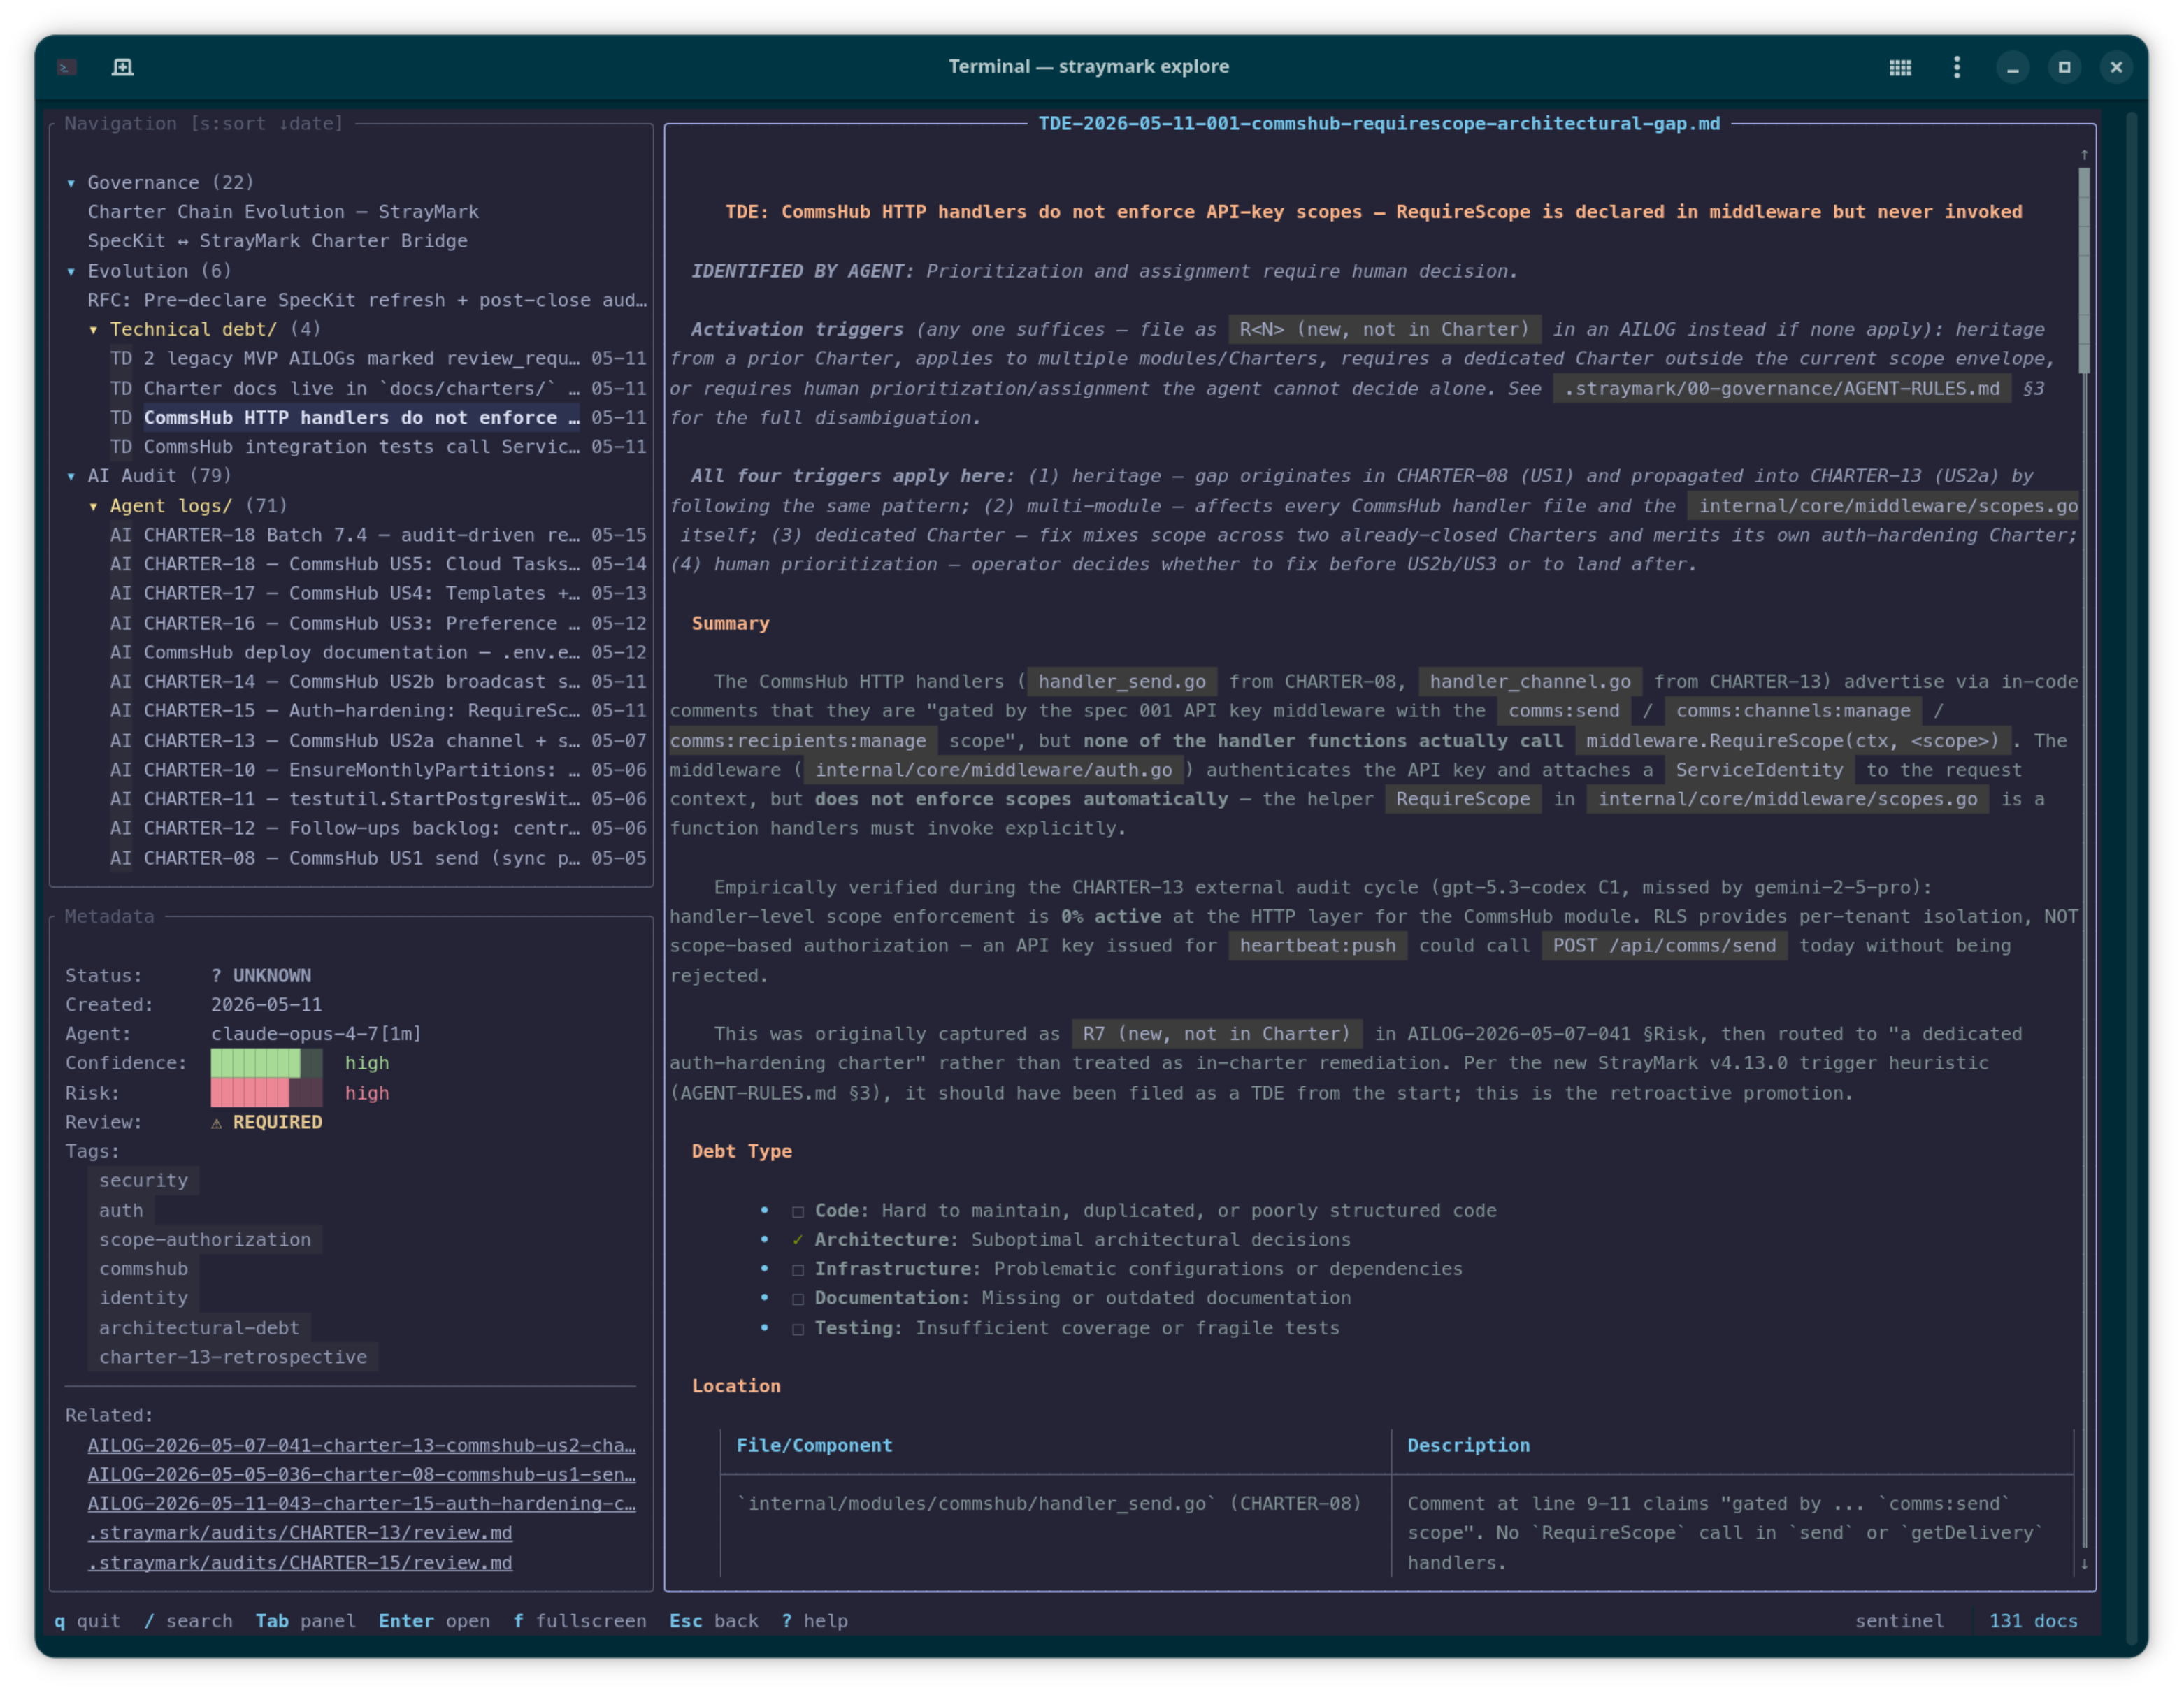Toggle the checked Architecture debt type
The height and width of the screenshot is (1693, 2184).
pyautogui.click(x=798, y=1240)
